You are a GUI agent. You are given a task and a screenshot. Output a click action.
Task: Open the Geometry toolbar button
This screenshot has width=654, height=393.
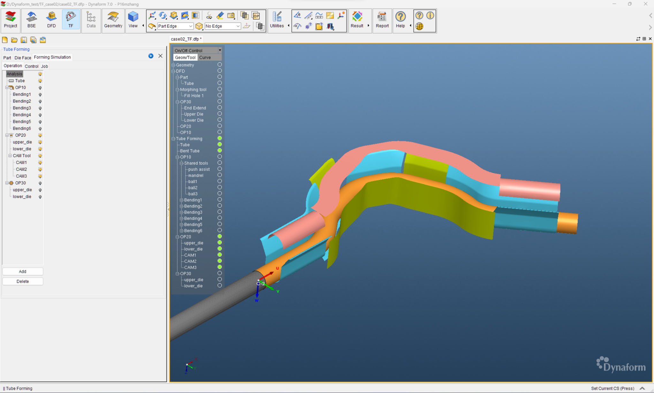(x=113, y=20)
